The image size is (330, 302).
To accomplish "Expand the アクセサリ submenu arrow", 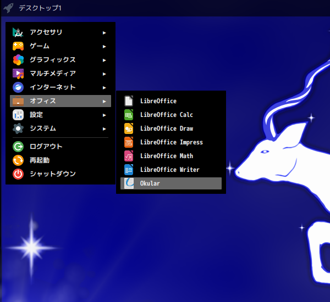I will [104, 33].
